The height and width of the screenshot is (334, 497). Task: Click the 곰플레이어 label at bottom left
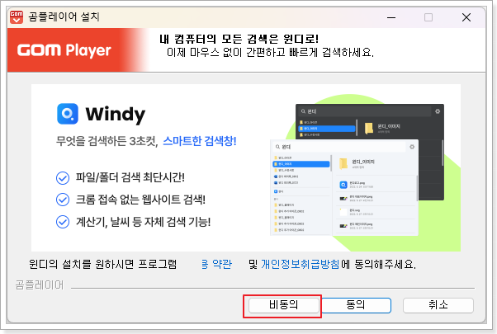coord(40,285)
